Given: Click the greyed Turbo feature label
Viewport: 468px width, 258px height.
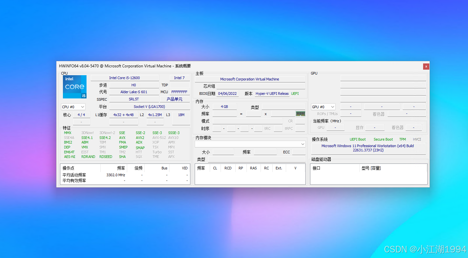Looking at the screenshot, I should (157, 152).
